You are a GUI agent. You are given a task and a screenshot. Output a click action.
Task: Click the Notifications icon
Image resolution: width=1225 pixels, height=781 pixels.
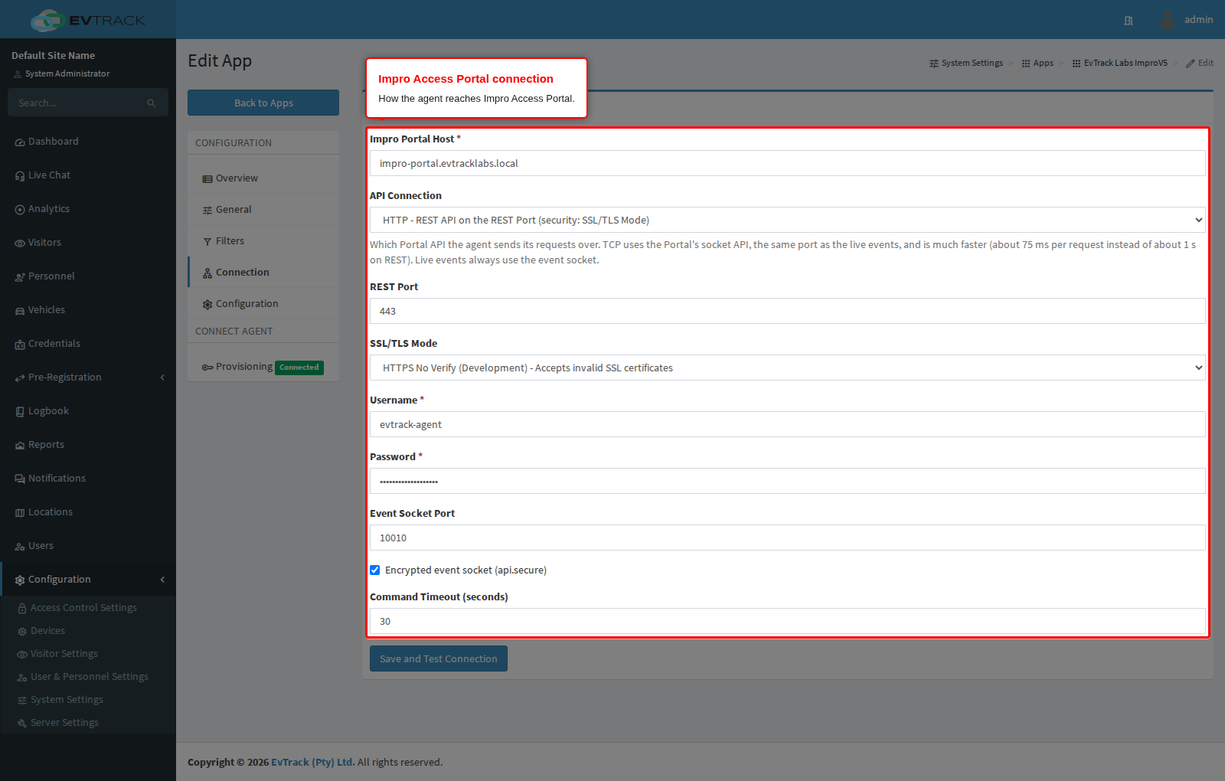pyautogui.click(x=20, y=479)
